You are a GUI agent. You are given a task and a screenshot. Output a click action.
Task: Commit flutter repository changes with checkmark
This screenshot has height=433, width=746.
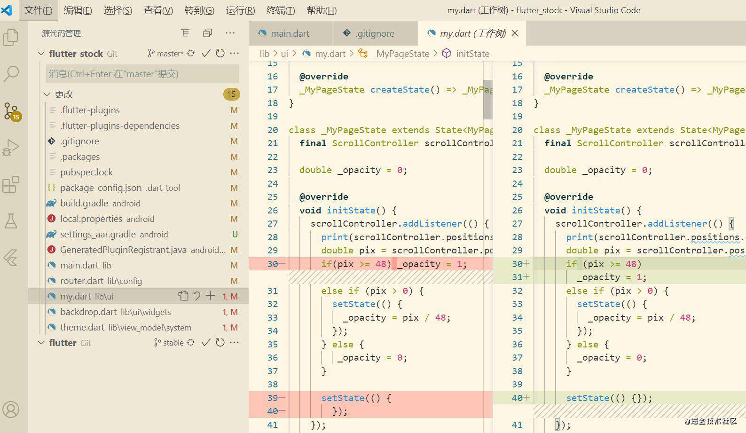point(206,343)
